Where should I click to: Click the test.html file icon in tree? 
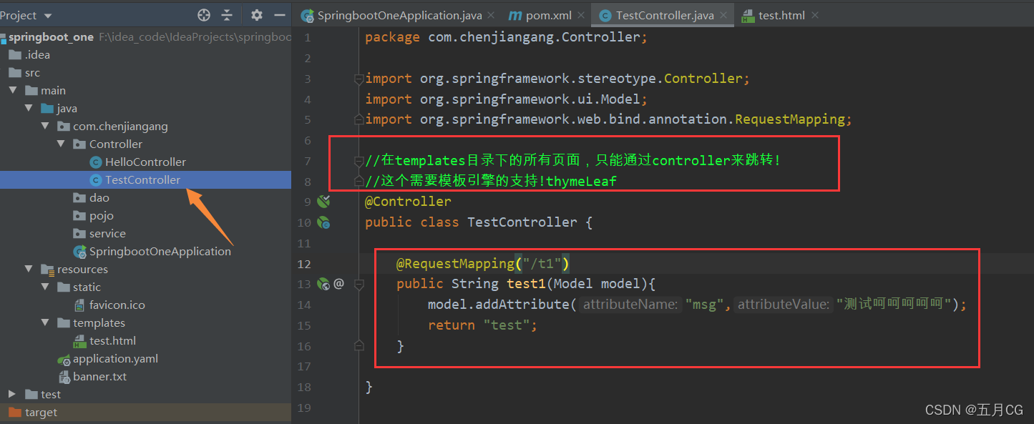[x=79, y=341]
